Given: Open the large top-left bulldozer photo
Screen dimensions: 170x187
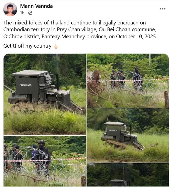Looking at the screenshot, I should click(45, 94).
